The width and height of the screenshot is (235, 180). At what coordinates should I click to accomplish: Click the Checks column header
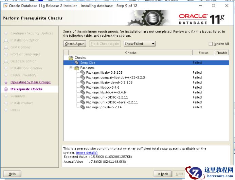(x=130, y=53)
